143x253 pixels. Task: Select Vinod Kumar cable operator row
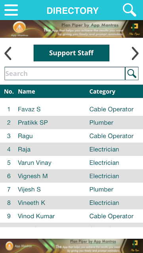(x=71, y=216)
